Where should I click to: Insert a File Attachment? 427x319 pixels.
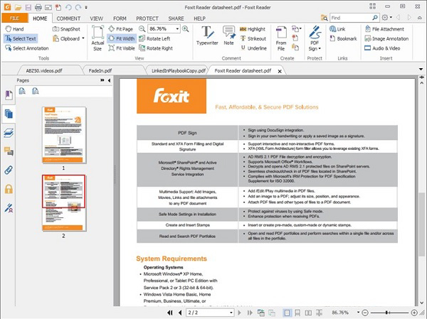(384, 29)
